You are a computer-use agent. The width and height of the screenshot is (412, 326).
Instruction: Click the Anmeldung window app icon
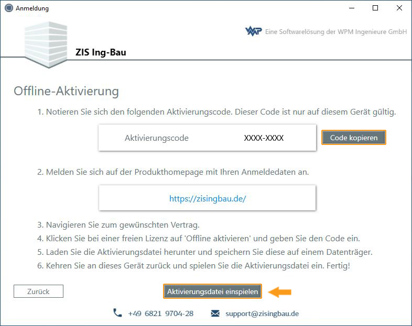click(9, 8)
